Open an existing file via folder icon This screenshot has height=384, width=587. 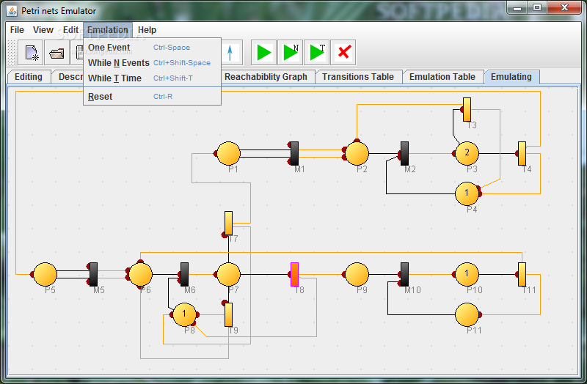pos(56,53)
